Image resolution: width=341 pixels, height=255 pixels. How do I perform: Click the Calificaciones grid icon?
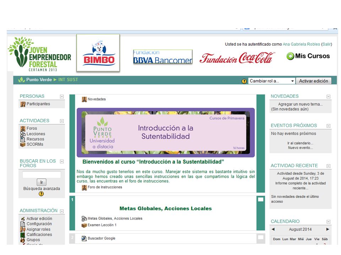tap(23, 234)
